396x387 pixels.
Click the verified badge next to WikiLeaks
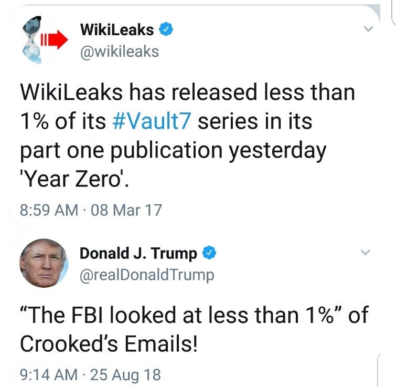point(166,30)
